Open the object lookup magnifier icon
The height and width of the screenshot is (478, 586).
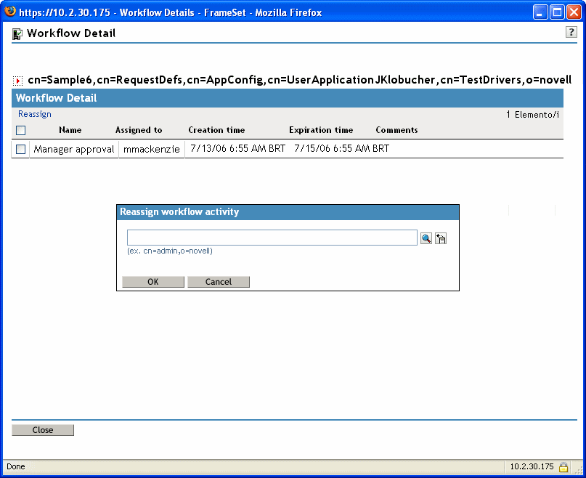pyautogui.click(x=426, y=238)
